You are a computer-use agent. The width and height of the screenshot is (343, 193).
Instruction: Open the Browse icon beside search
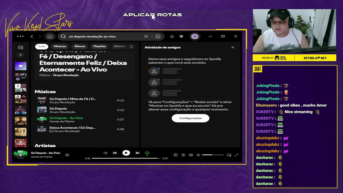click(158, 36)
